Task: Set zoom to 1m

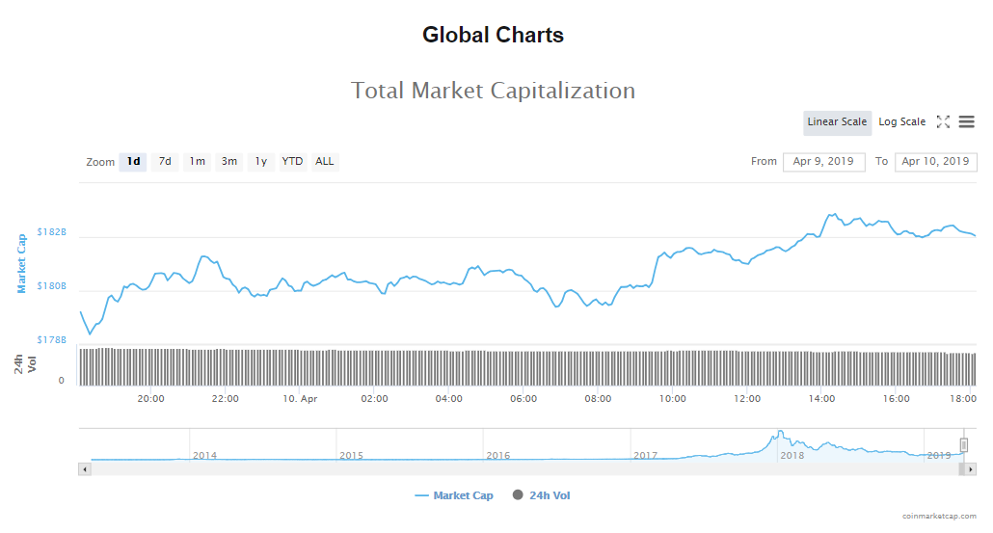Action: tap(197, 162)
